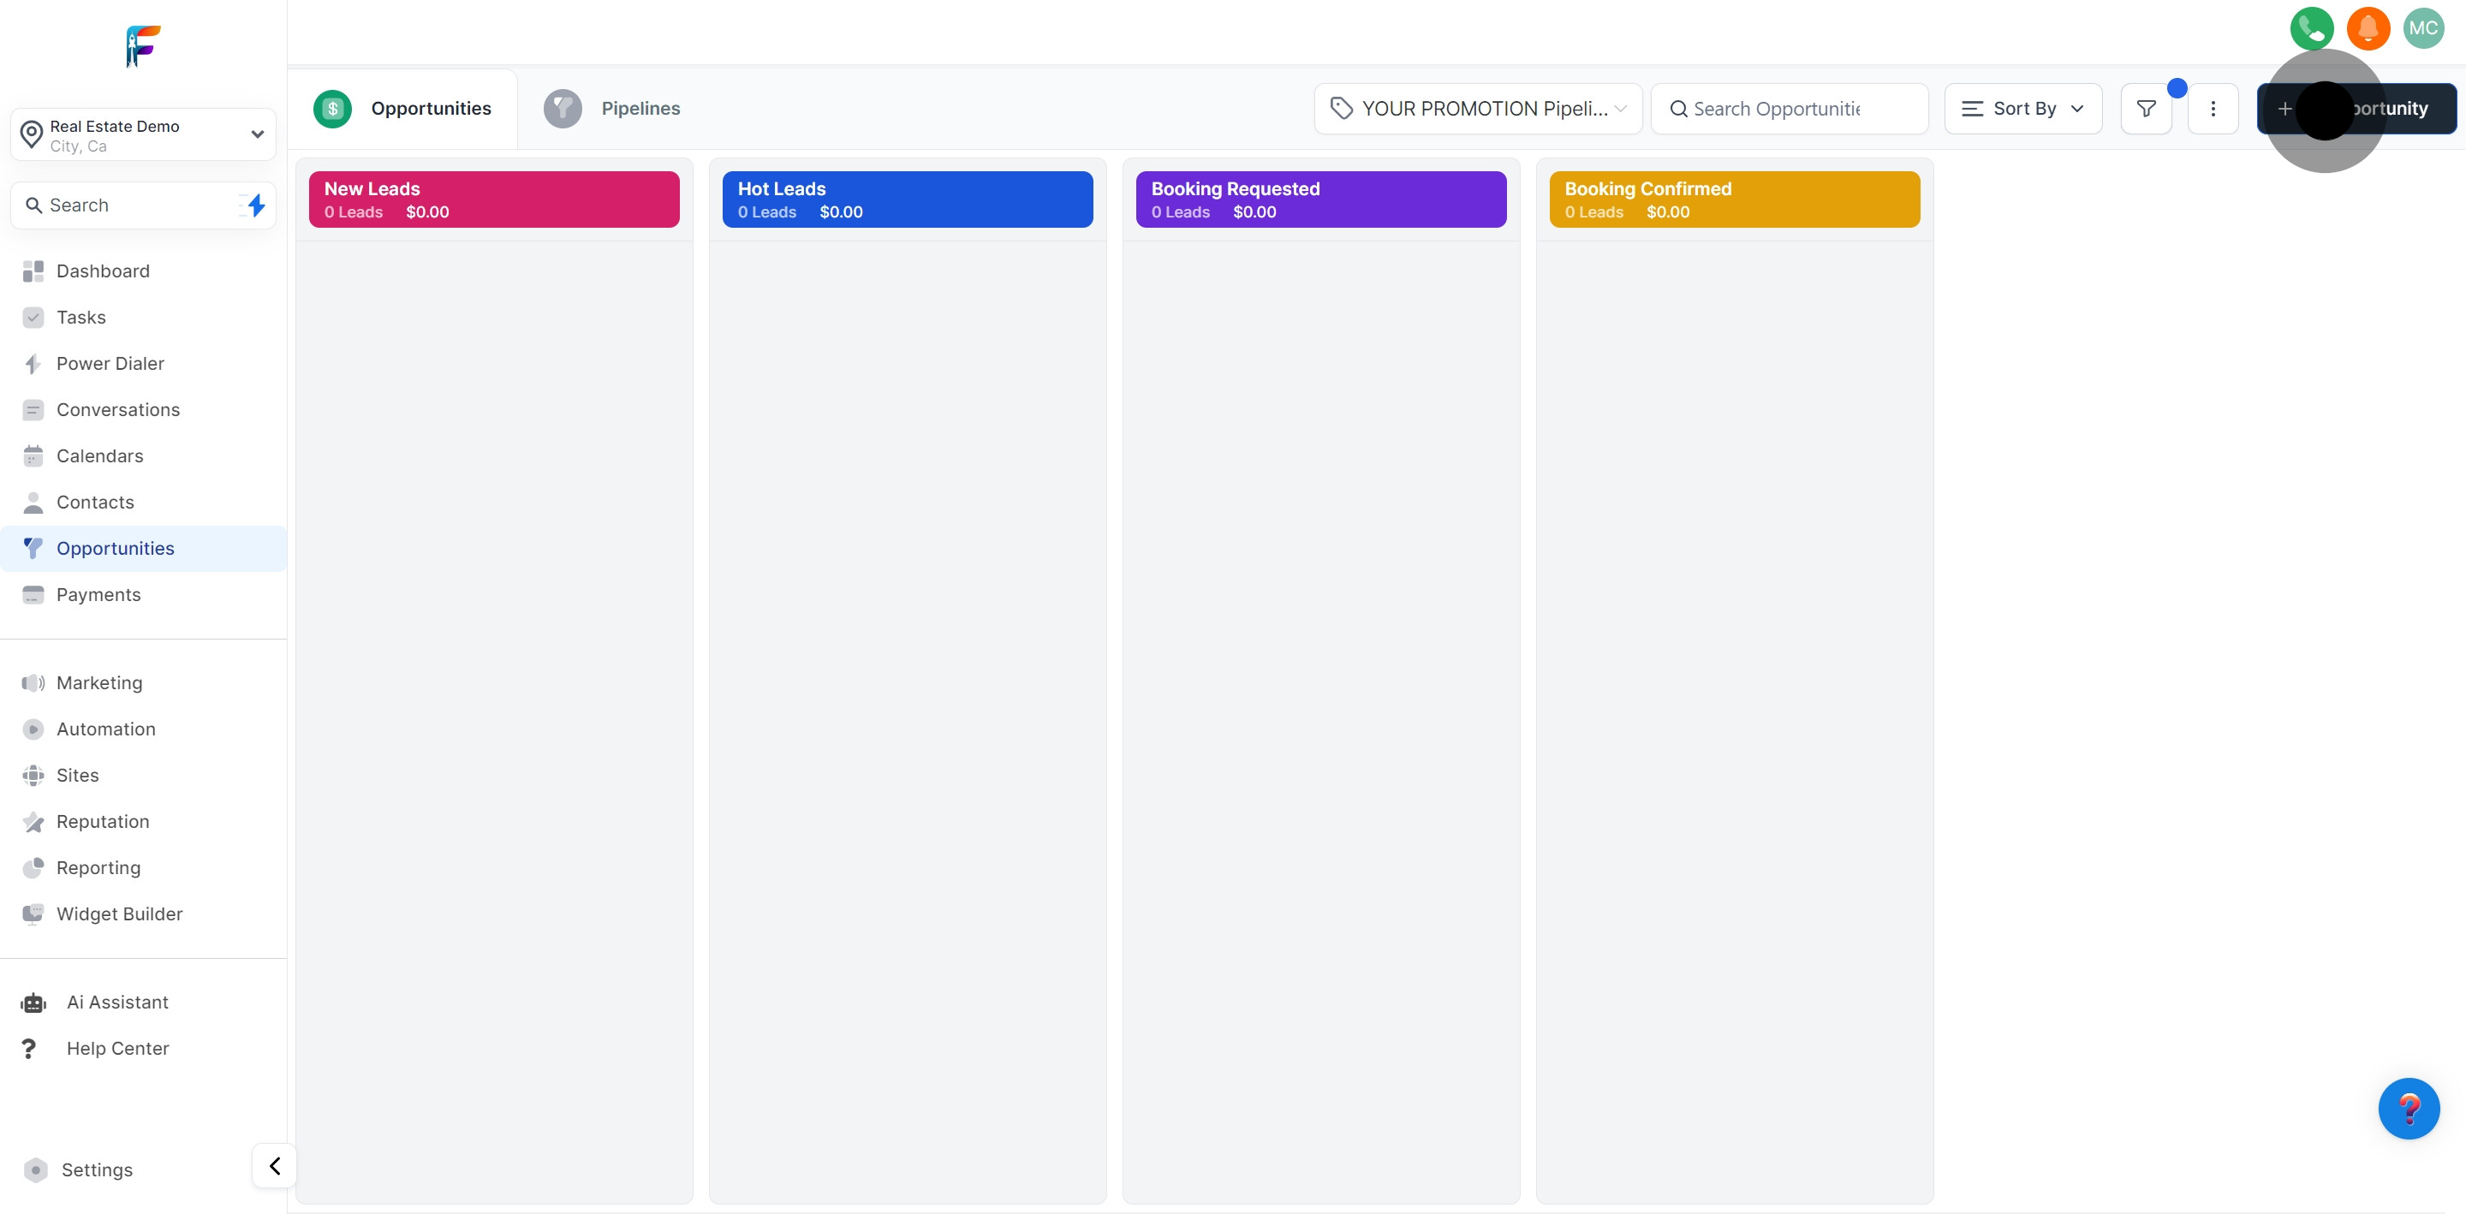Click the green phone dialer icon

click(2311, 27)
